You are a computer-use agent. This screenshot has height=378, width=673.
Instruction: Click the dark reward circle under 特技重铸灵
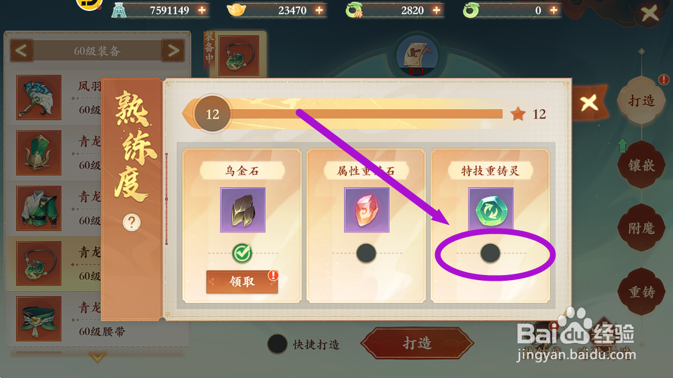(490, 253)
